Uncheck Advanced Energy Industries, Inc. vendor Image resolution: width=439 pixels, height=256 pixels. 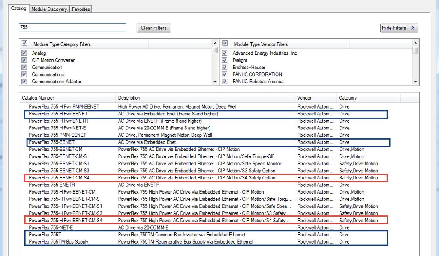[225, 53]
